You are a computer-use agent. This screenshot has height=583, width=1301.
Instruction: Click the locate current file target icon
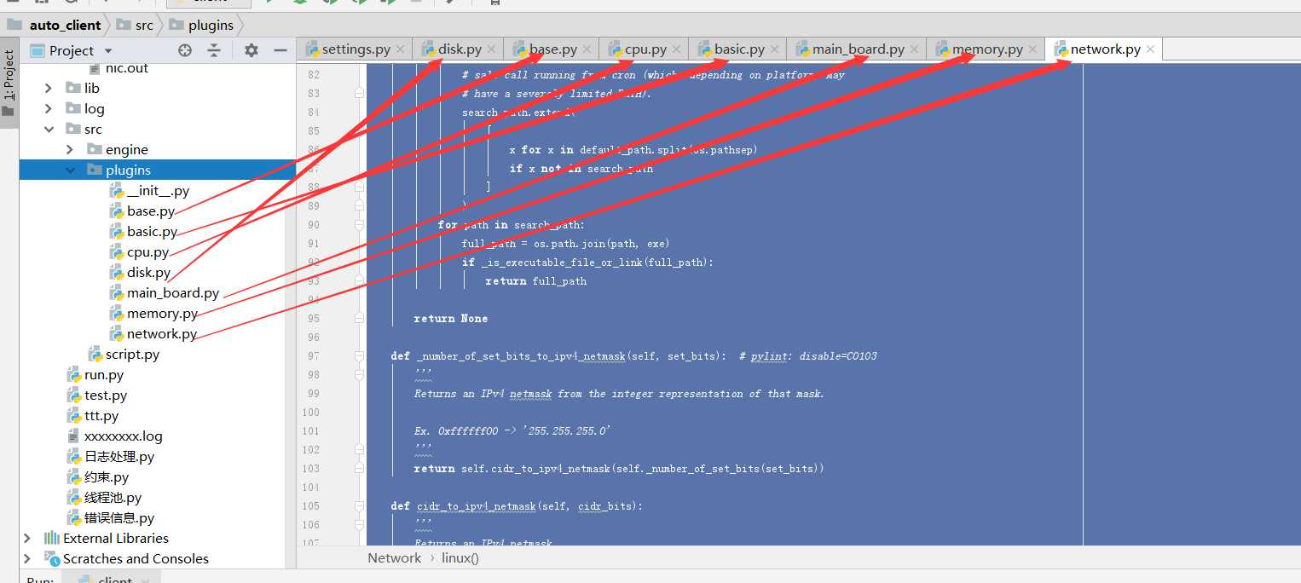click(185, 50)
